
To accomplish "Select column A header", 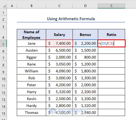I will click(12, 6).
